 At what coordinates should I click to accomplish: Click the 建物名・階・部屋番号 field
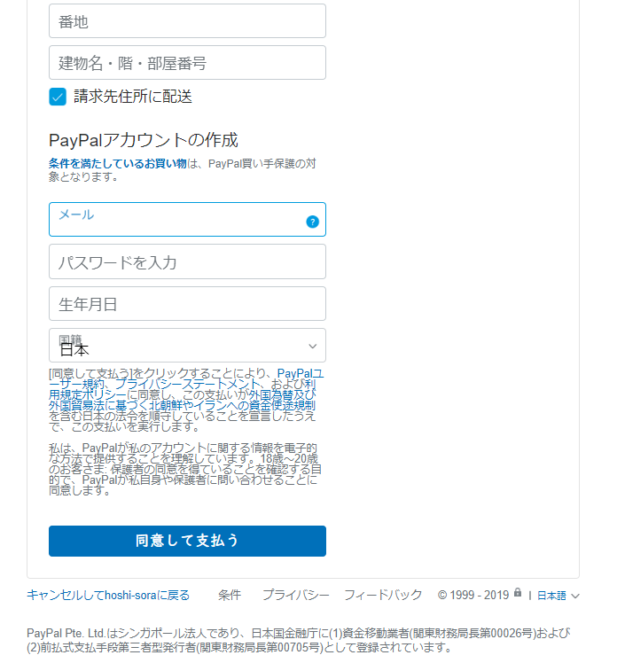(187, 63)
